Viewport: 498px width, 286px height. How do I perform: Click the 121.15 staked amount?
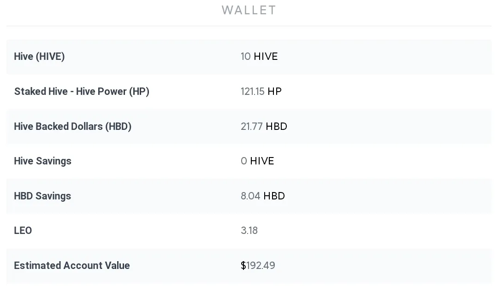[x=252, y=92]
